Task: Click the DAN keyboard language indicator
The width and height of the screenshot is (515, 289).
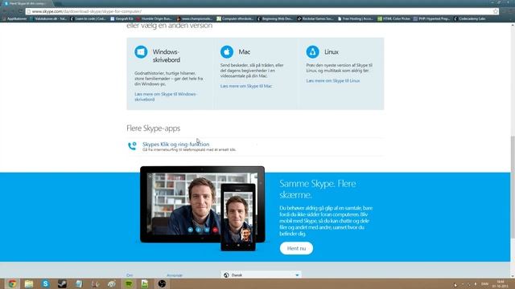Action: point(484,283)
